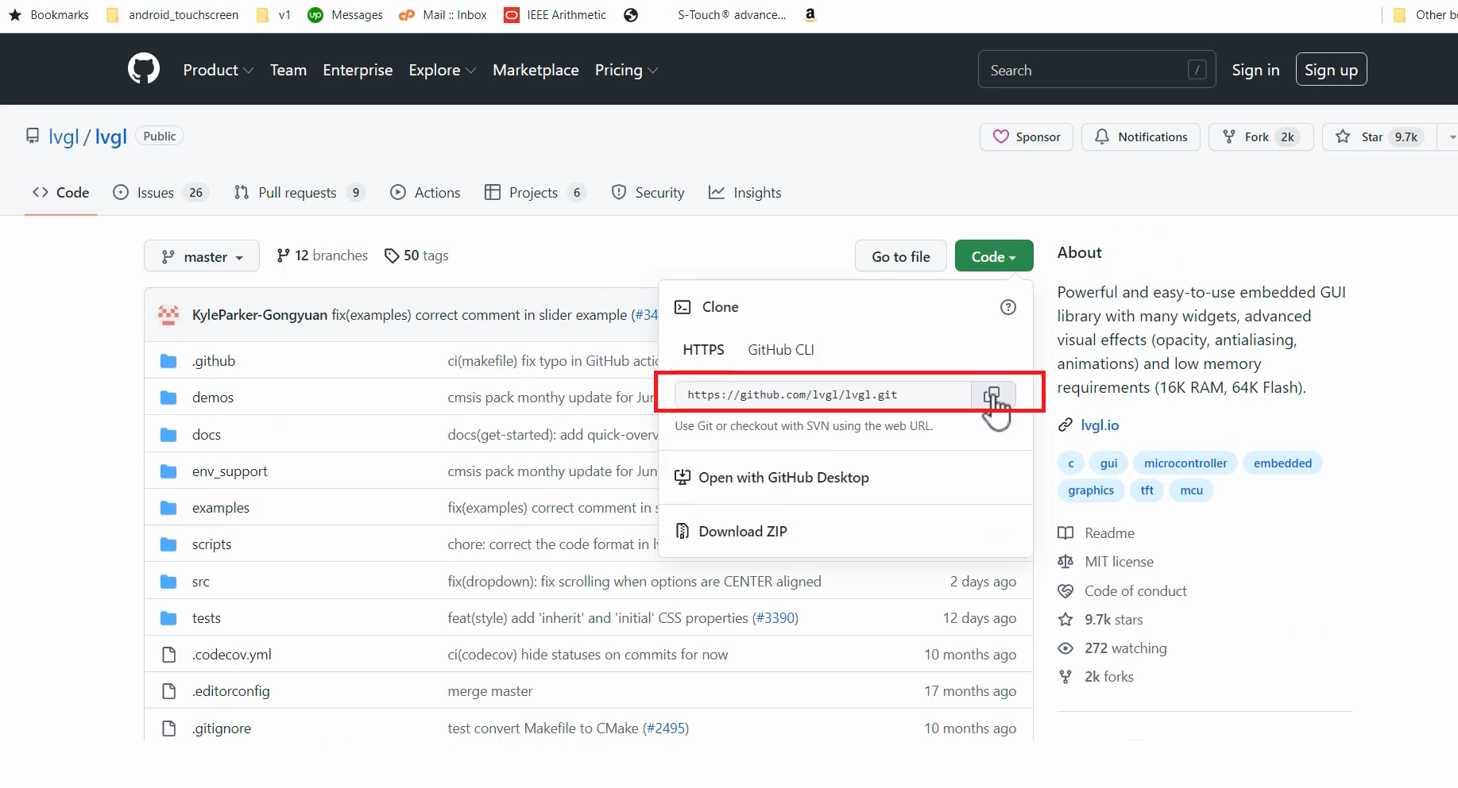Image resolution: width=1458 pixels, height=788 pixels.
Task: Open the Marketplace menu item
Action: pyautogui.click(x=536, y=70)
